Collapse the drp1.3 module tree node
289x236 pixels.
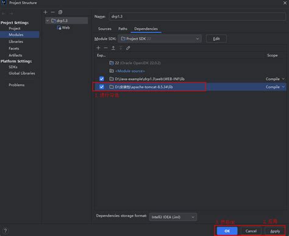click(48, 21)
